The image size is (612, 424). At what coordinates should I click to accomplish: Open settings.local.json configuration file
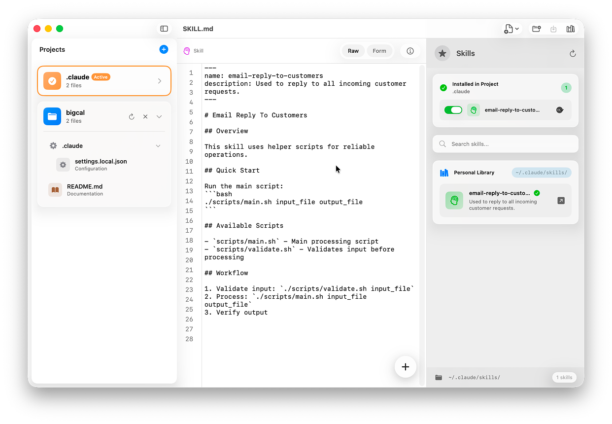point(101,165)
